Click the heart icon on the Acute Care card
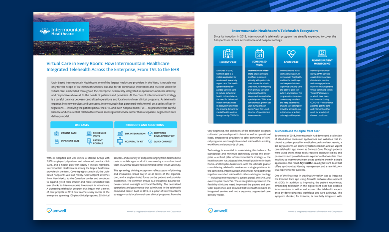This screenshot has width=389, height=232. tap(291, 53)
